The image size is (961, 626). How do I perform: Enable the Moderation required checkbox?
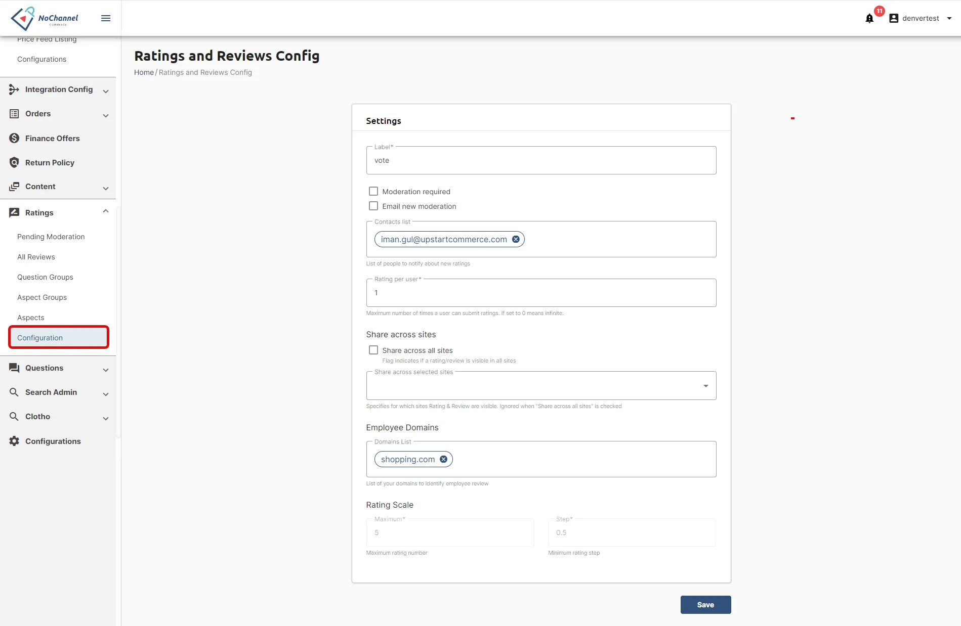point(373,191)
